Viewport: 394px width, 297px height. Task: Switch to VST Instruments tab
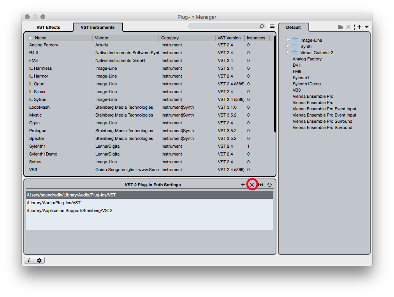[98, 27]
